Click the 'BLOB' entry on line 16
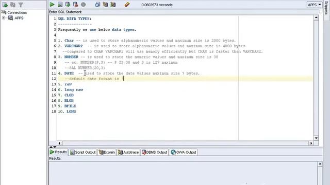 pos(69,101)
